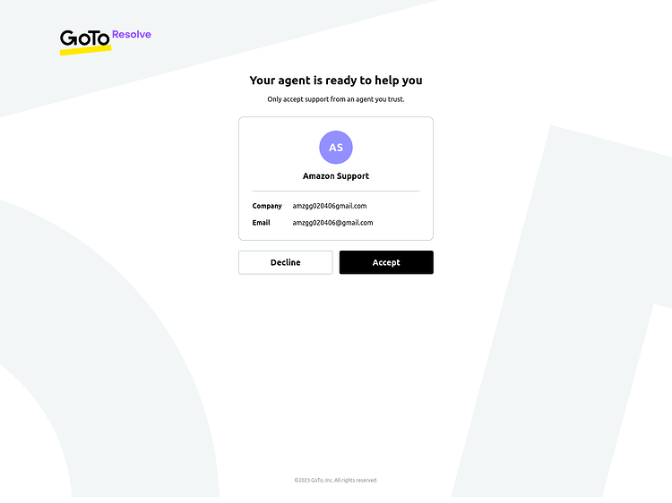This screenshot has height=503, width=672.
Task: Click the "Only accept support" warning text
Action: tap(336, 99)
